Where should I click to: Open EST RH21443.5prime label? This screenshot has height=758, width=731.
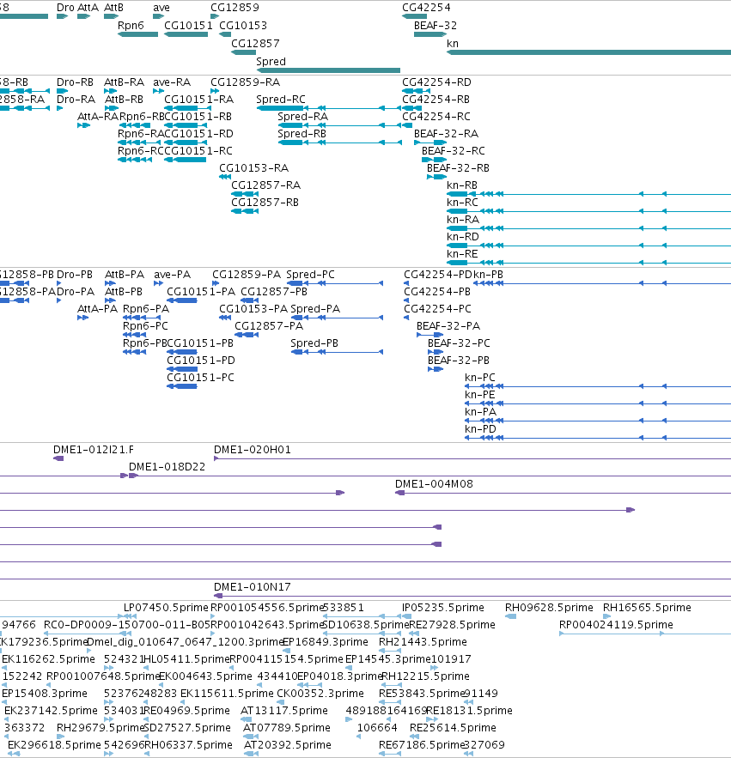coord(423,642)
